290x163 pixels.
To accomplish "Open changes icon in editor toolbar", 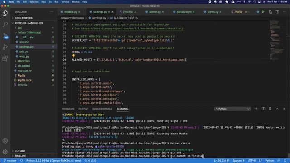I will (x=270, y=12).
